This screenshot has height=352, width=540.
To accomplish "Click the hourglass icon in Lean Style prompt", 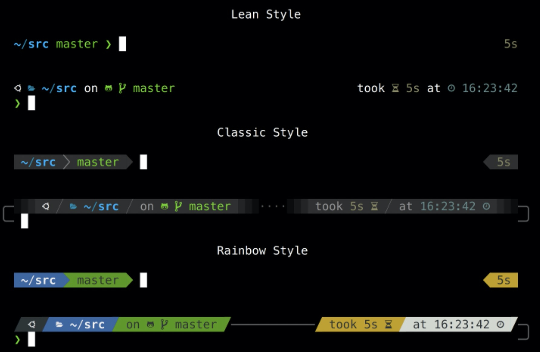I will 395,88.
